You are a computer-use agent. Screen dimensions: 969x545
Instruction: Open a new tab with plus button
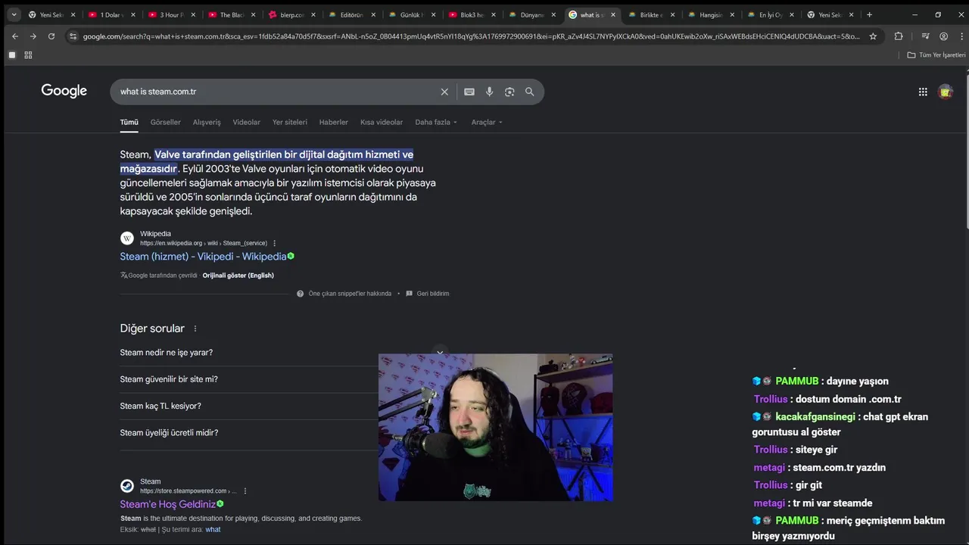(869, 14)
